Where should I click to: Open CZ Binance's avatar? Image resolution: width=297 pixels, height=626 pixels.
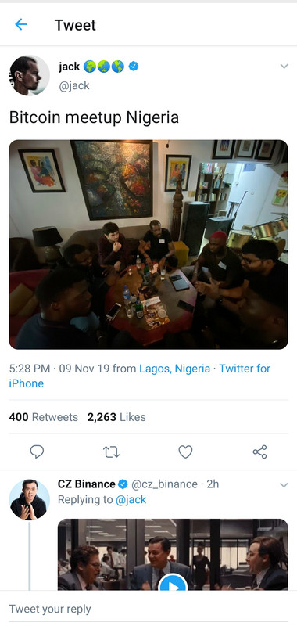[29, 499]
